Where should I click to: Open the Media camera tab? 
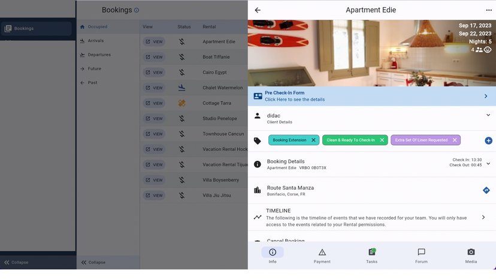pyautogui.click(x=471, y=255)
